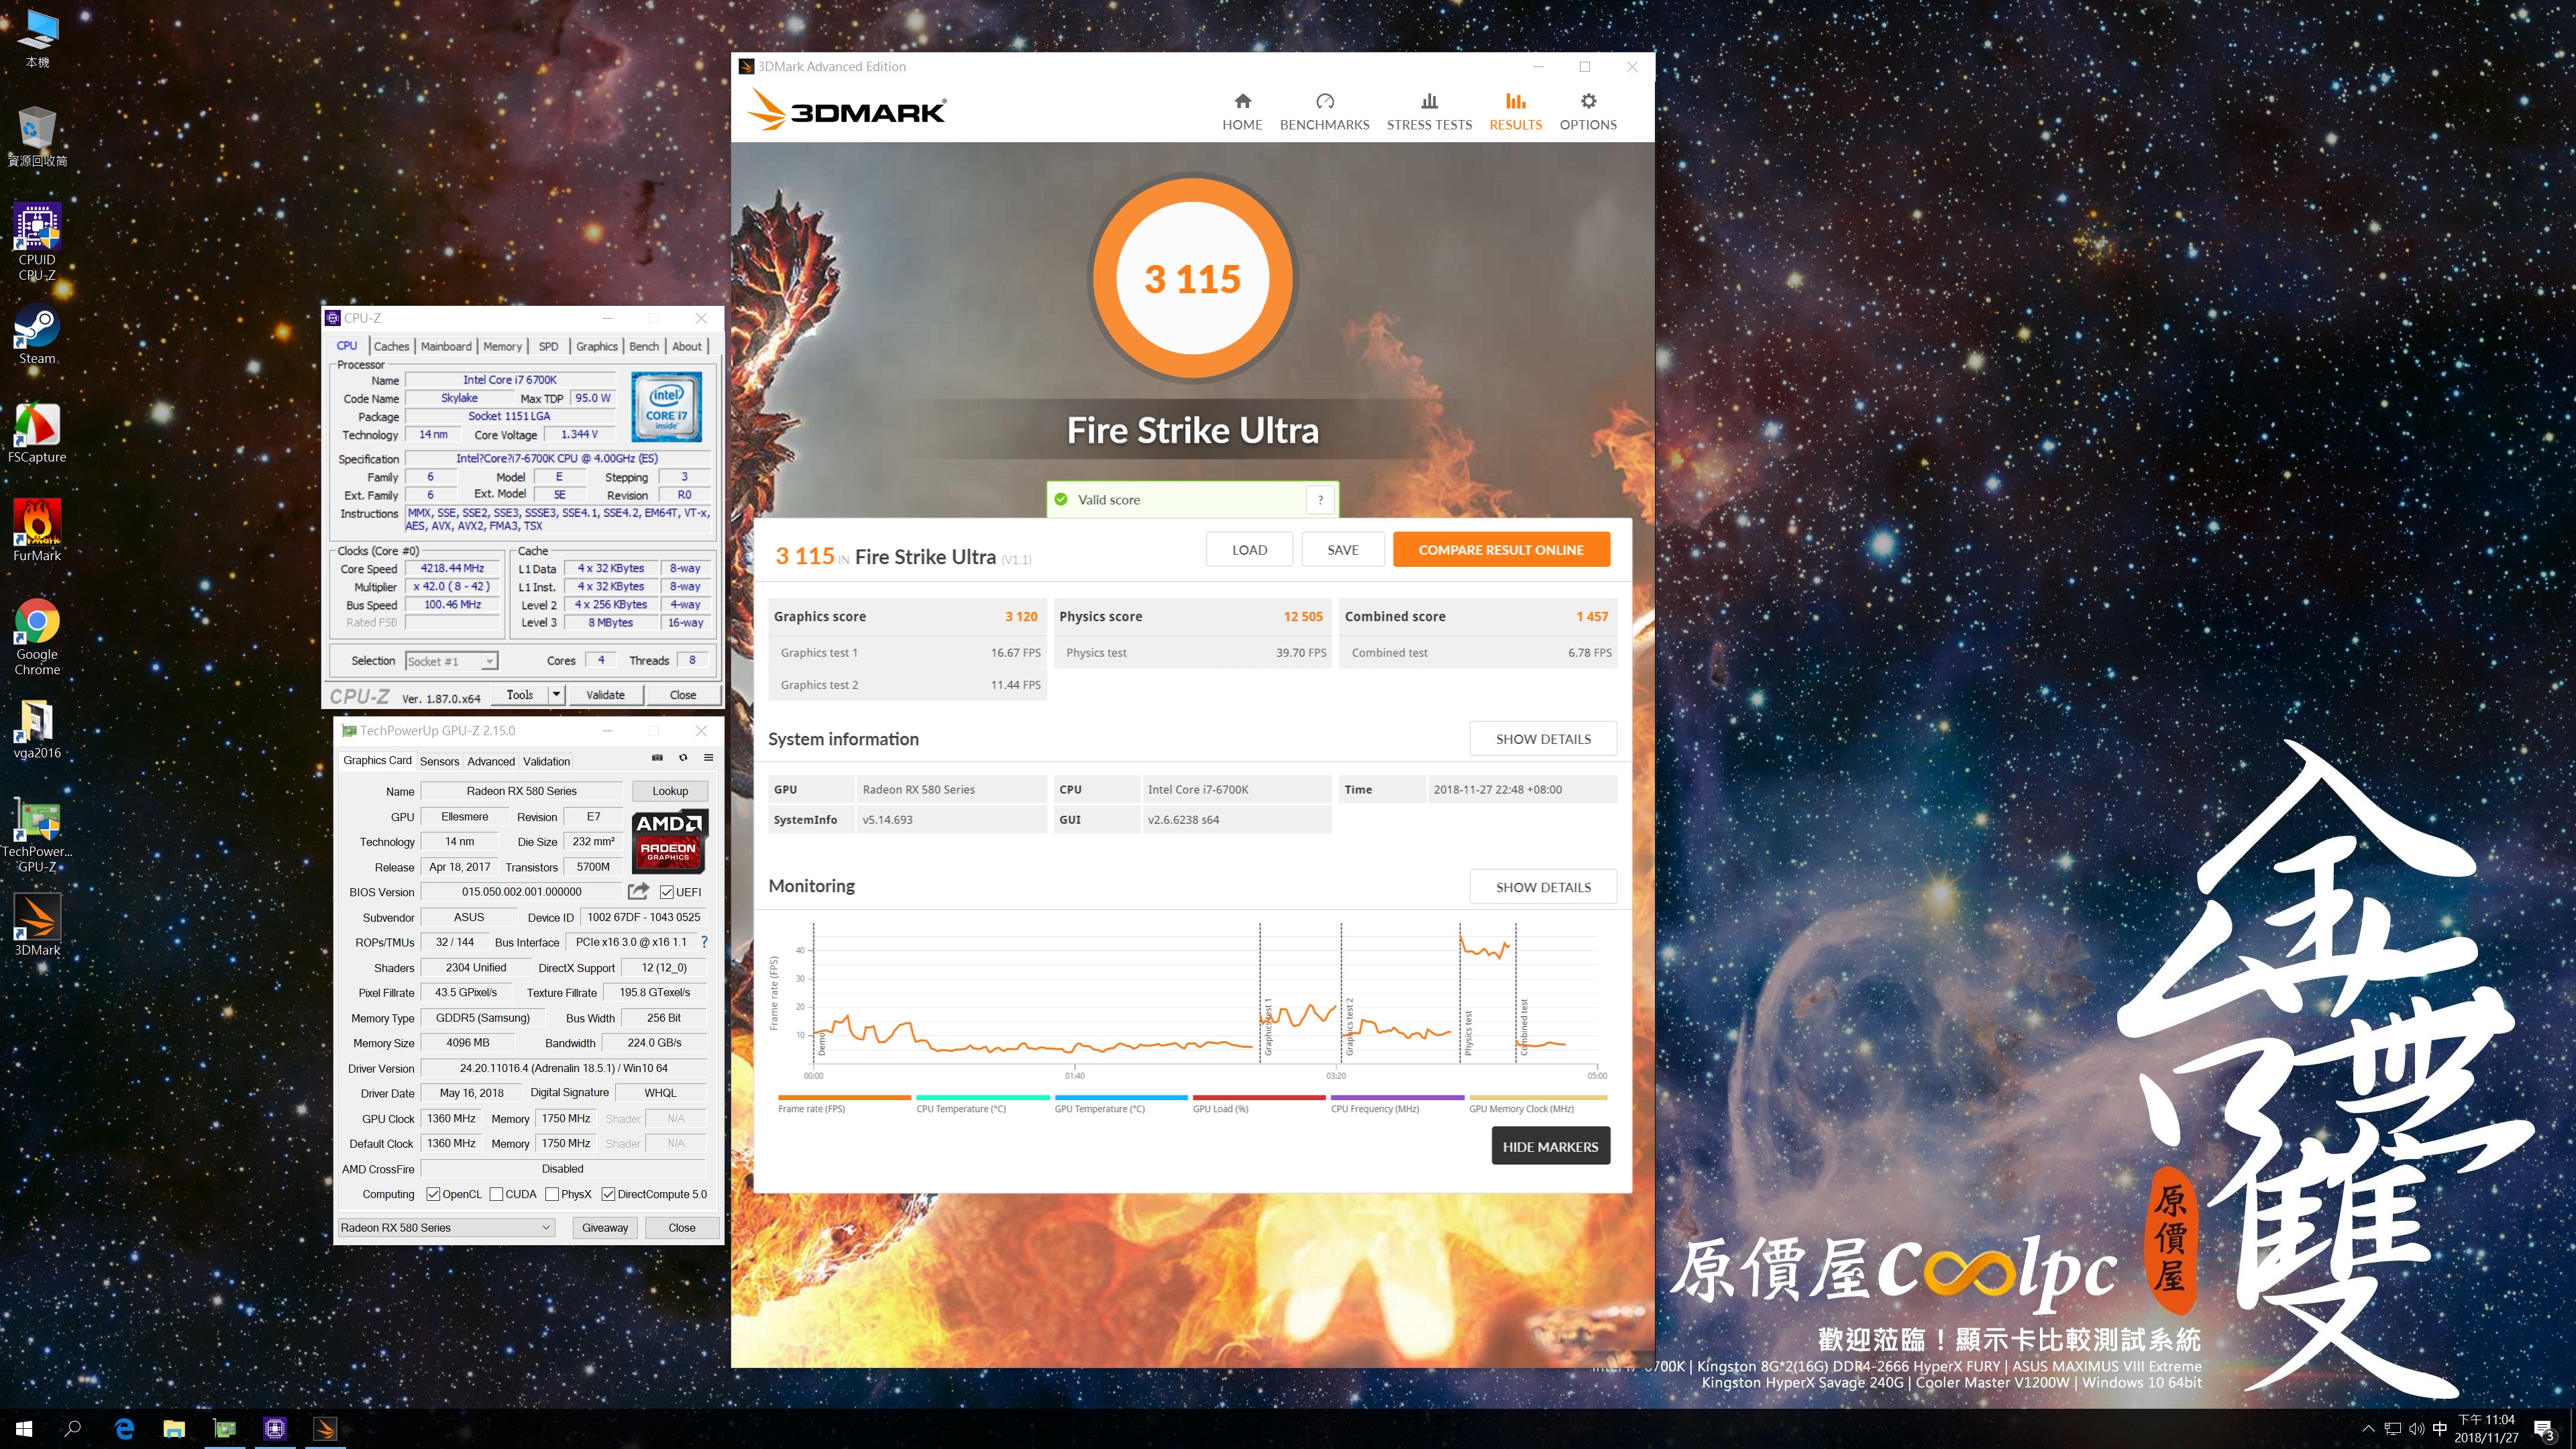Click SHOW DETAILS for Monitoring
This screenshot has width=2576, height=1449.
click(x=1543, y=886)
